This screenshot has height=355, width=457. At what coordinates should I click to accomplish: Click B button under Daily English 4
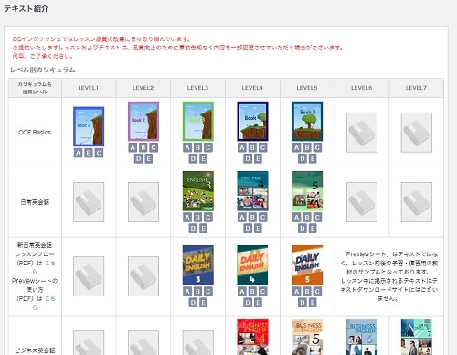(x=252, y=291)
